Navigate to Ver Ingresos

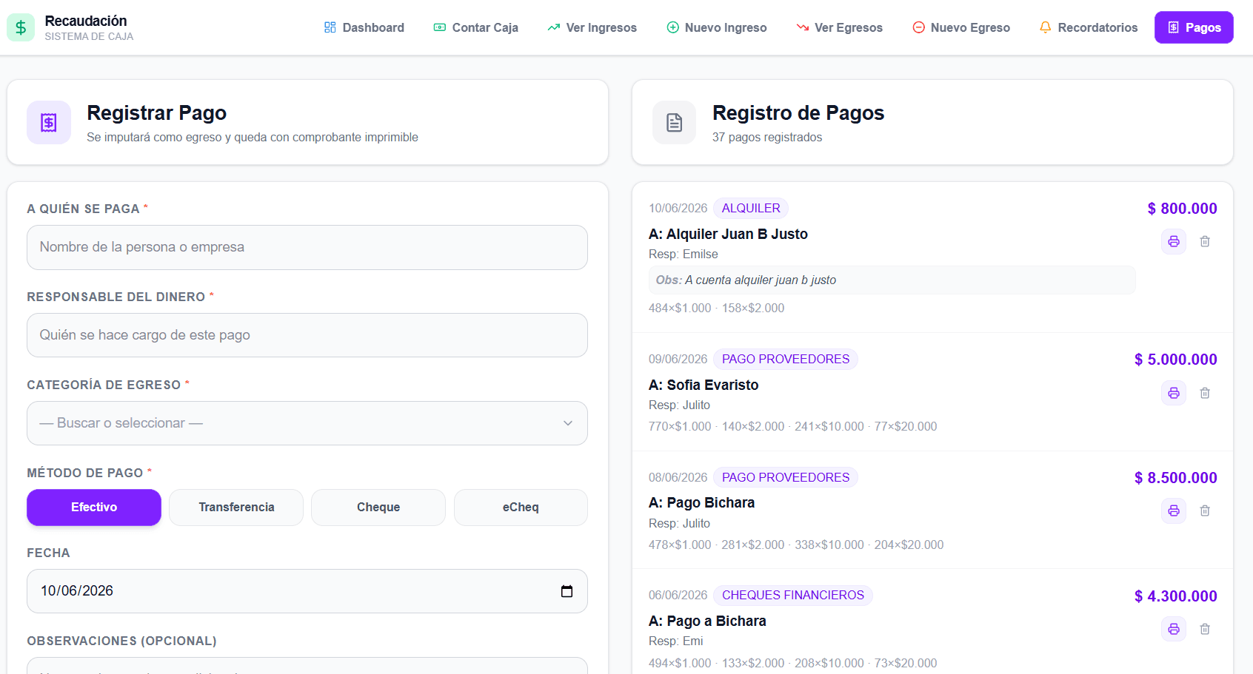click(592, 27)
